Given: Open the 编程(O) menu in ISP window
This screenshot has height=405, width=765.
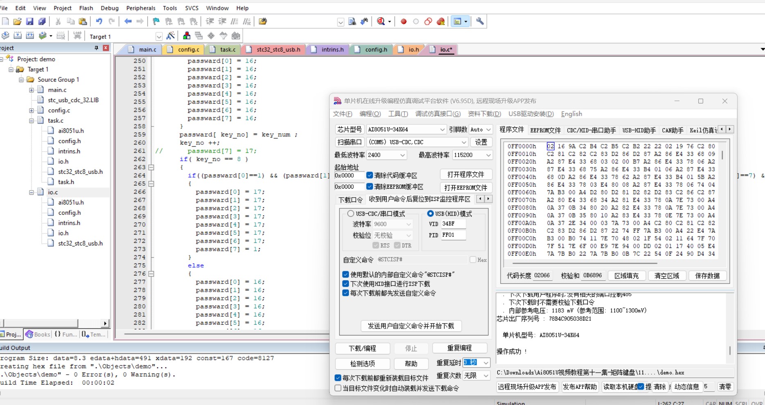Looking at the screenshot, I should pos(370,114).
